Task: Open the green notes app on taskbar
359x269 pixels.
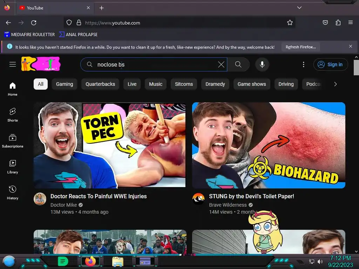Action: [63, 261]
